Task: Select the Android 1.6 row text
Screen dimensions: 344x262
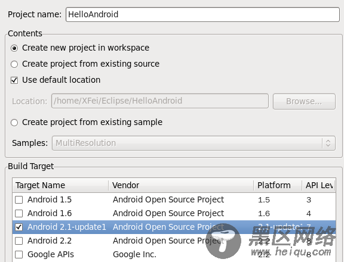Action: 50,213
